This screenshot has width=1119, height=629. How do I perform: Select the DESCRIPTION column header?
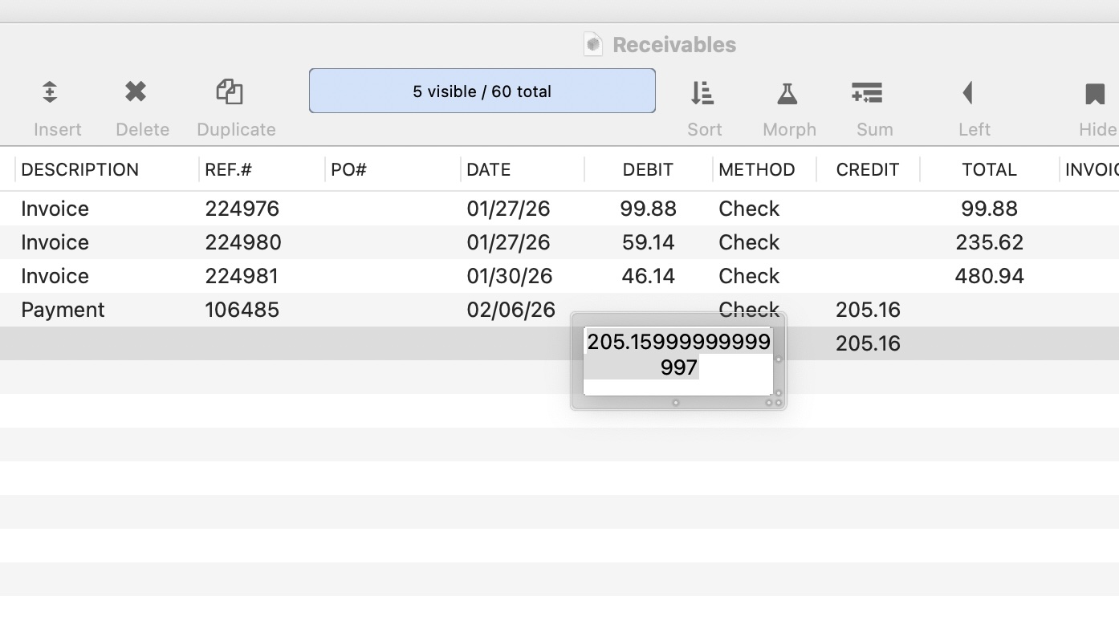pyautogui.click(x=80, y=170)
